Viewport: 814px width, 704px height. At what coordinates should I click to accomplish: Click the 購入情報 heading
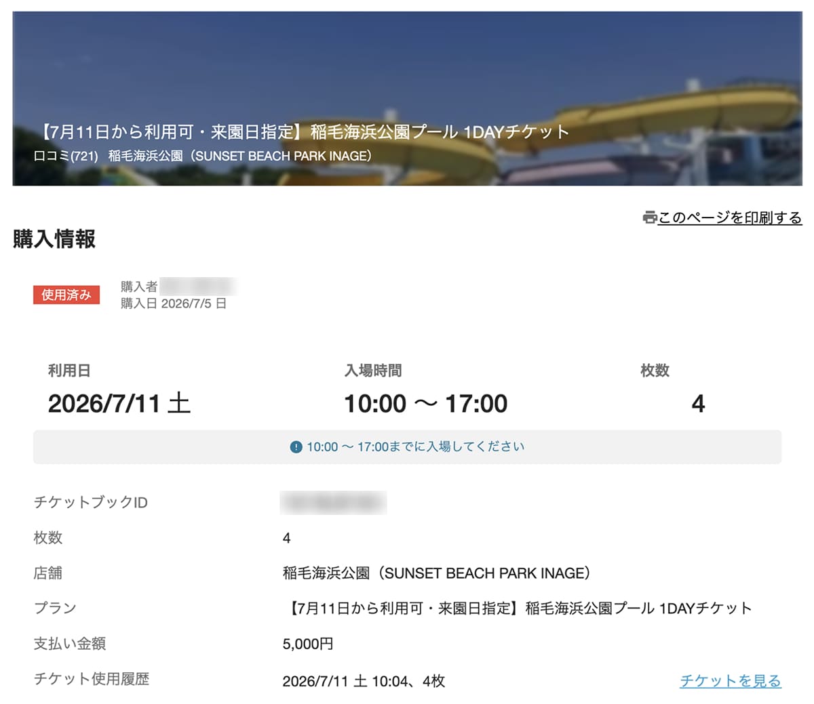point(54,239)
